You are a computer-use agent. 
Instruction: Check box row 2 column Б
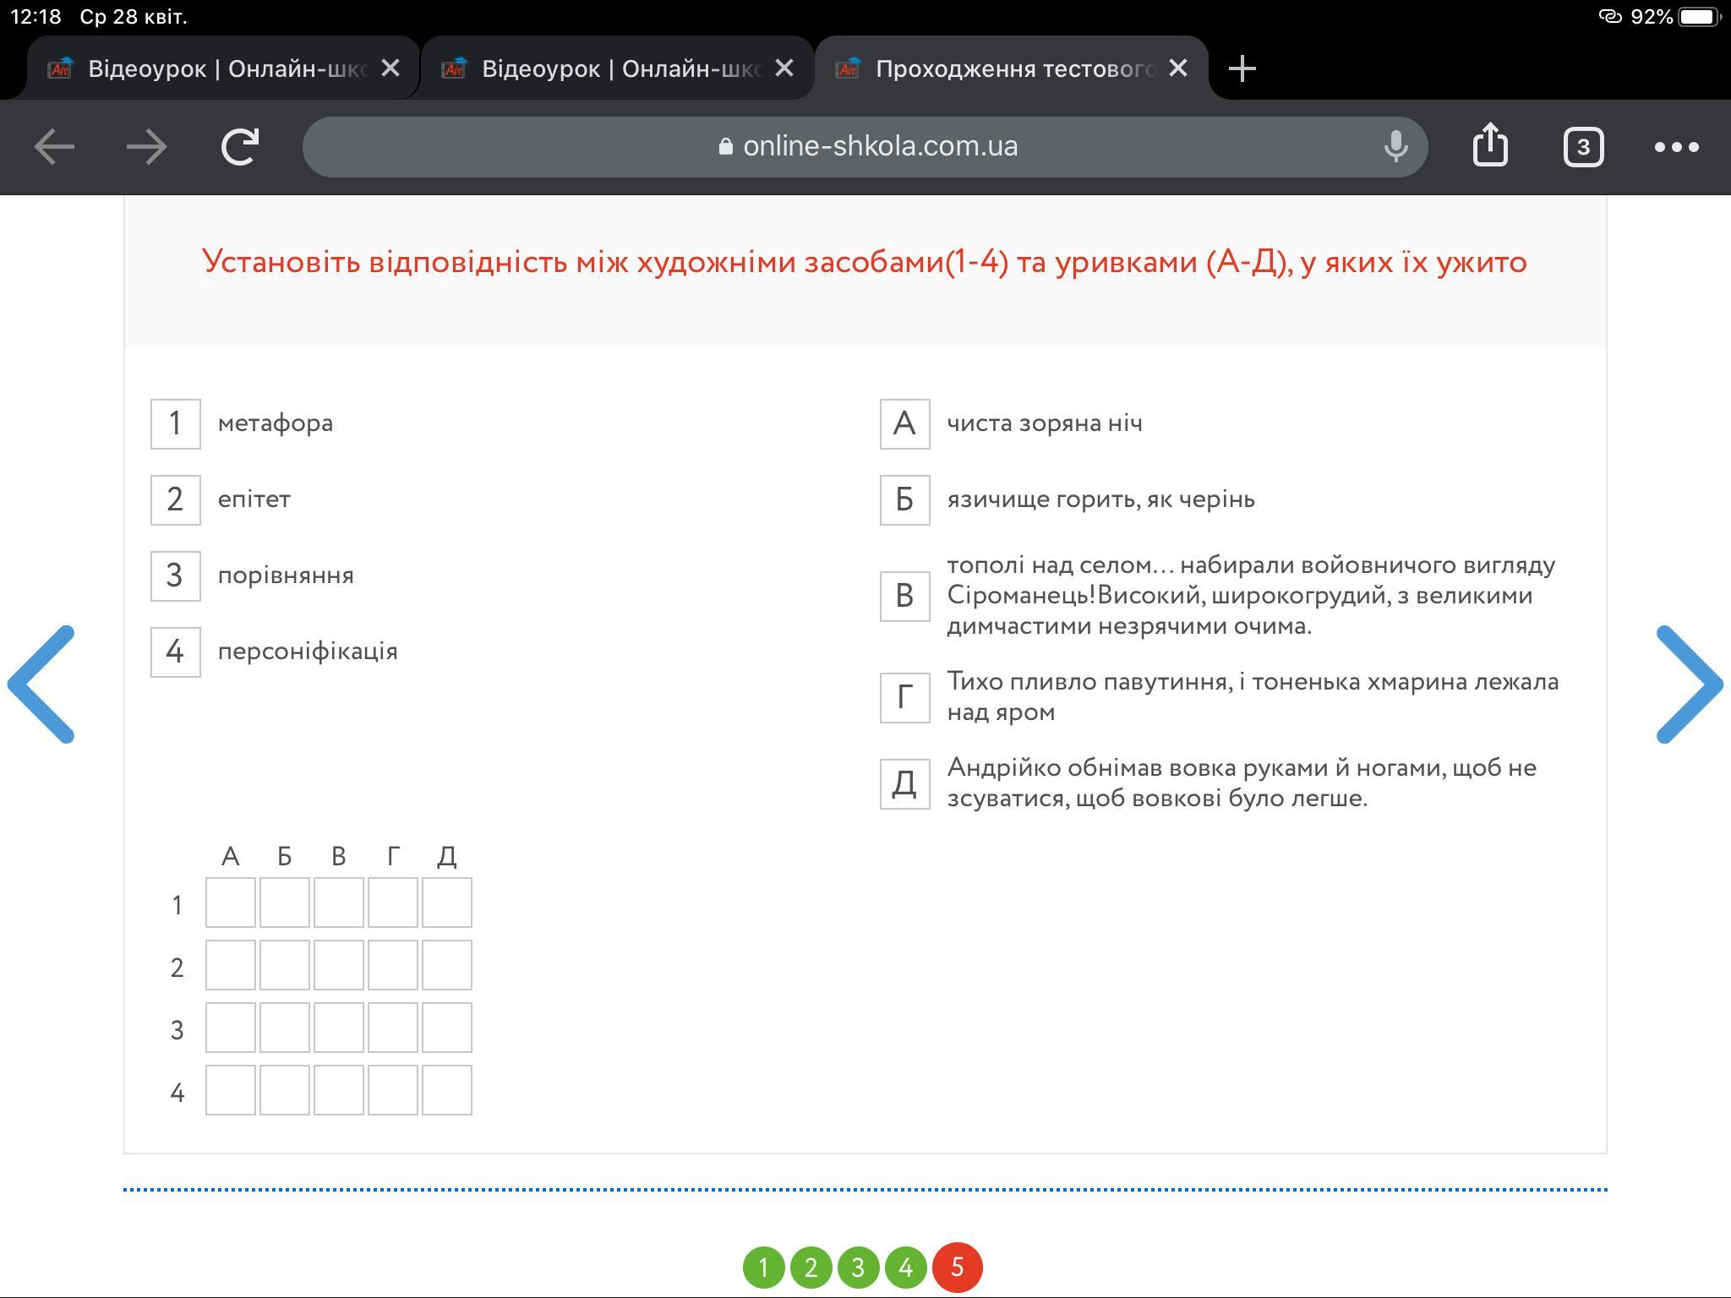pos(284,965)
